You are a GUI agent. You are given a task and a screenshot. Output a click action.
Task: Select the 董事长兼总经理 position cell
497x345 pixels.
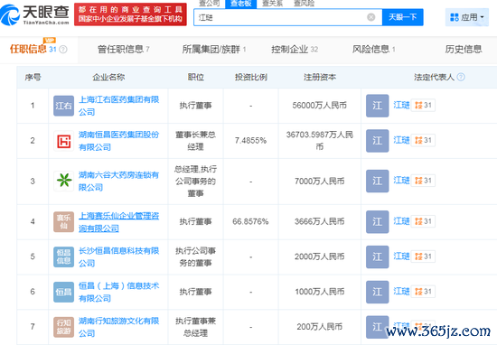195,141
